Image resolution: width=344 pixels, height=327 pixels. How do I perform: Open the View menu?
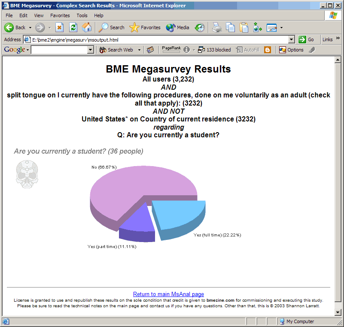tap(39, 15)
